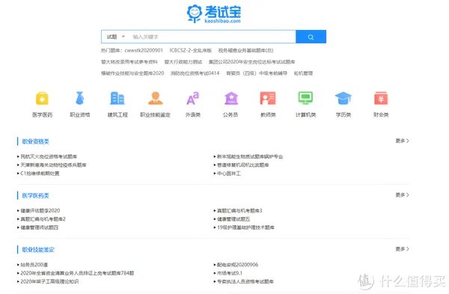Viewport: 449px width, 294px height.
Task: Open hot bank cwwstk20200901 link
Action: point(144,50)
